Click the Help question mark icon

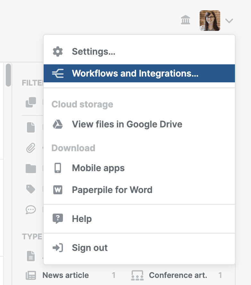pos(58,219)
